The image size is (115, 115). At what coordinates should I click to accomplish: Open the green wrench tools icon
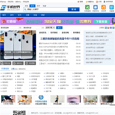[x=87, y=7]
